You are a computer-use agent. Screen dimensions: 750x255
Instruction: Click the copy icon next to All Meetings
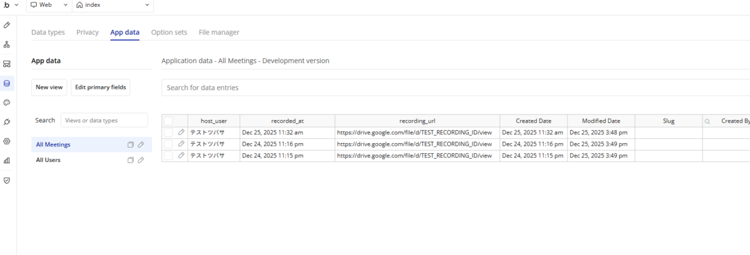coord(131,144)
